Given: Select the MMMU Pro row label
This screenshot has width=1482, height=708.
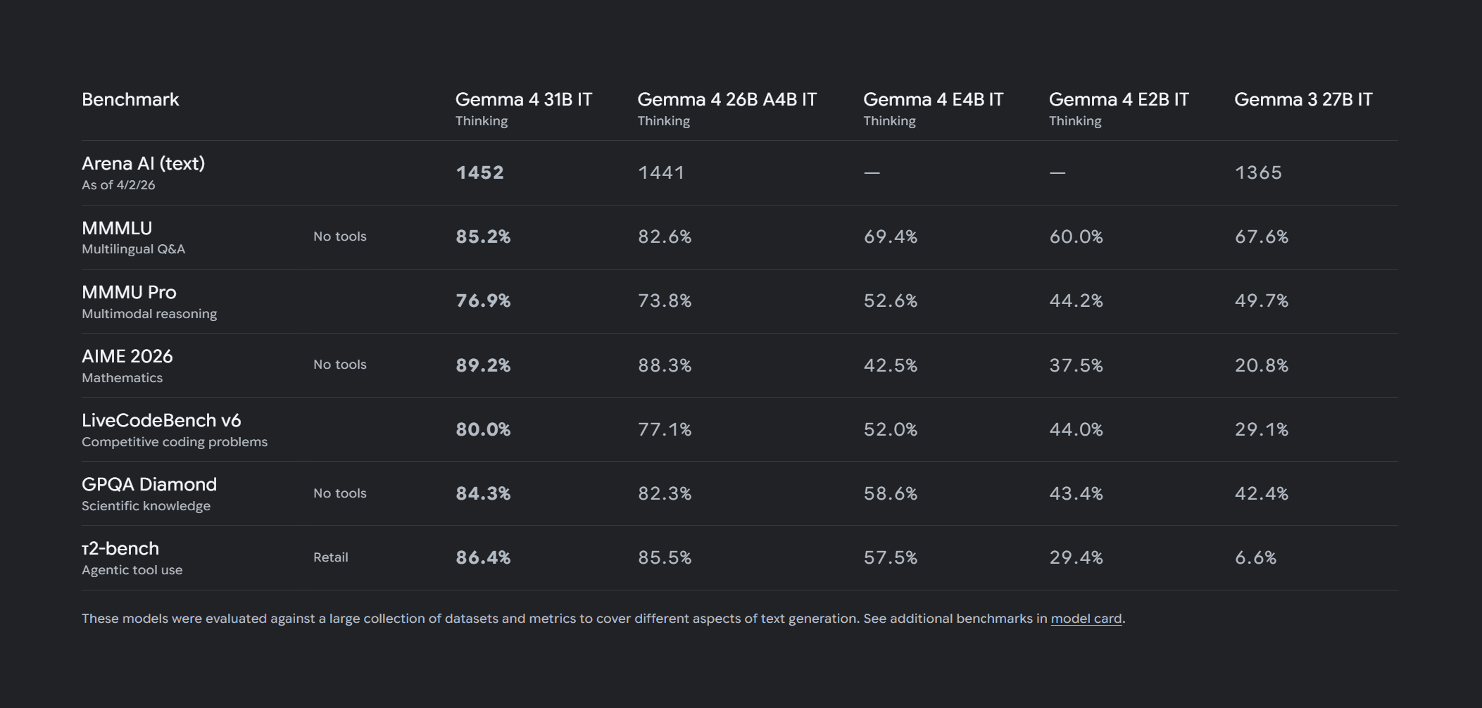Looking at the screenshot, I should [x=129, y=293].
